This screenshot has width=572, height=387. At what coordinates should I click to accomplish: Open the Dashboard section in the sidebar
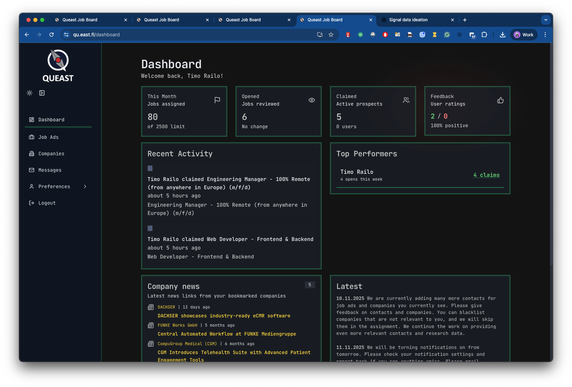click(x=52, y=120)
